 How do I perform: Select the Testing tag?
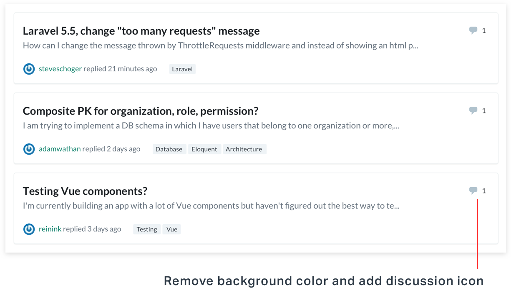(x=147, y=229)
